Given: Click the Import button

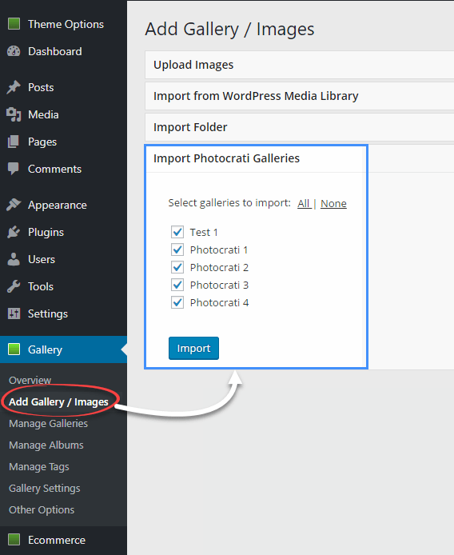Looking at the screenshot, I should click(x=193, y=349).
